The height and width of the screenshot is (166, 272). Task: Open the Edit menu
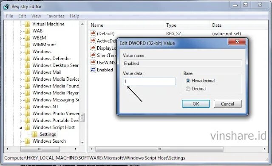point(22,16)
